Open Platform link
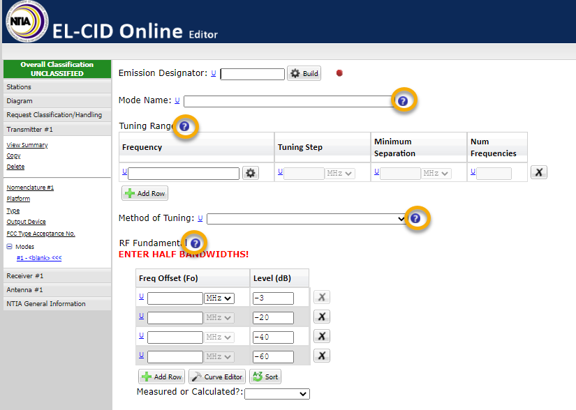The image size is (576, 410). coord(18,199)
